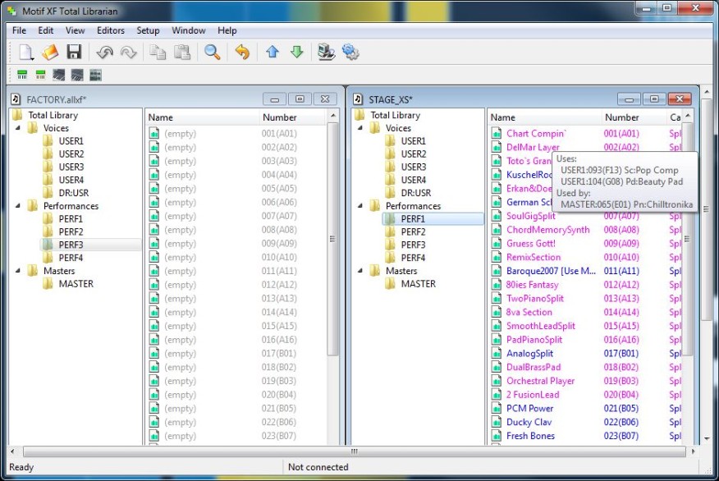Screen dimensions: 719x481
Task: Open the View menu
Action: pos(76,30)
